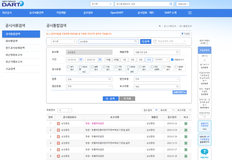Image resolution: width=232 pixels, height=160 pixels.
Task: Open the calendar for end date 20250130
Action: pyautogui.click(x=100, y=60)
